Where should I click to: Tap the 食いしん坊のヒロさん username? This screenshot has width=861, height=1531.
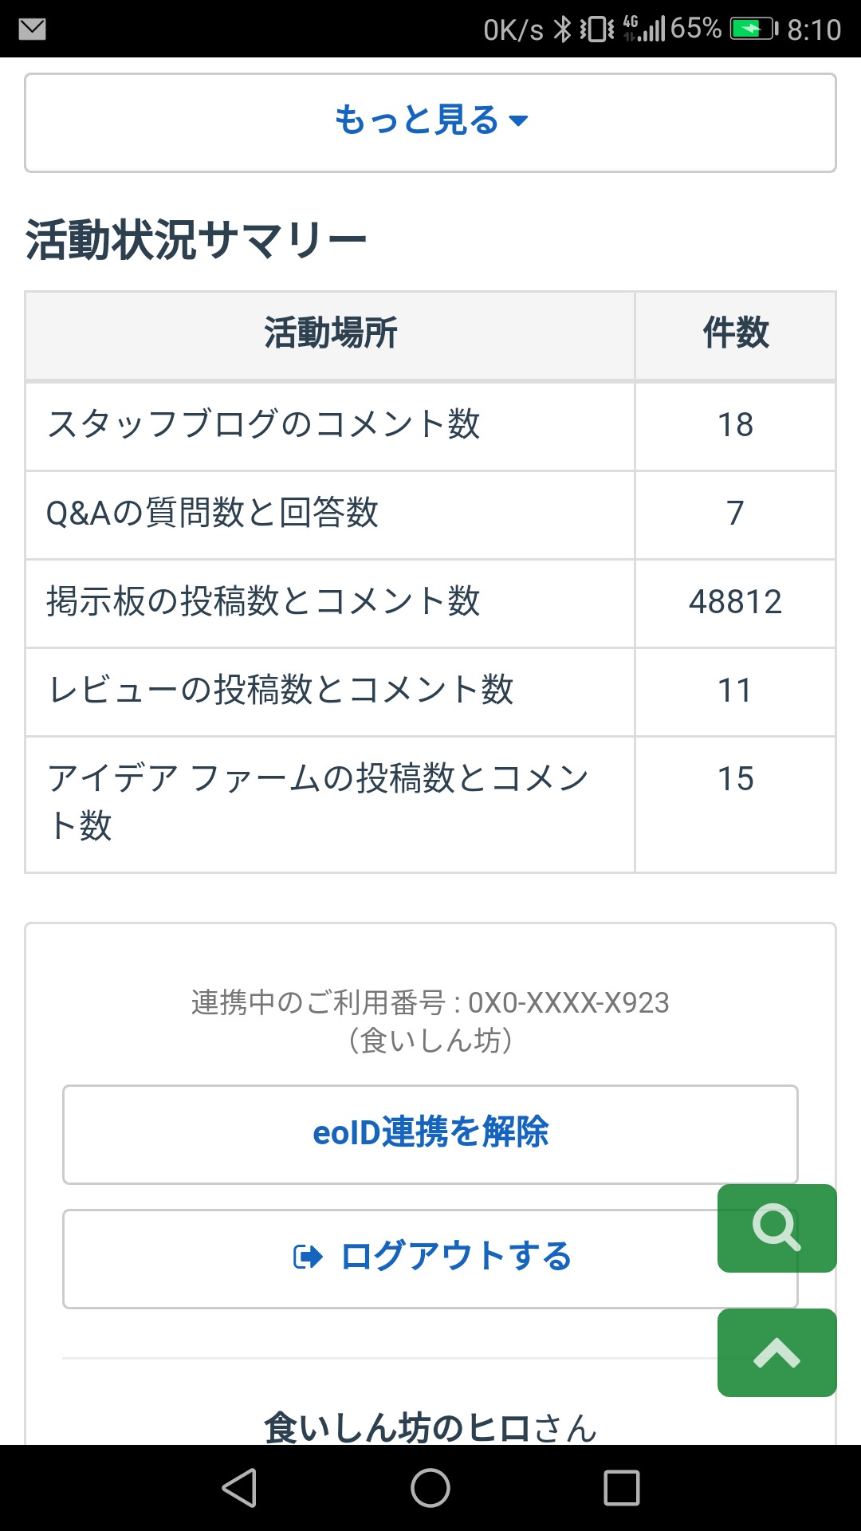[431, 1427]
